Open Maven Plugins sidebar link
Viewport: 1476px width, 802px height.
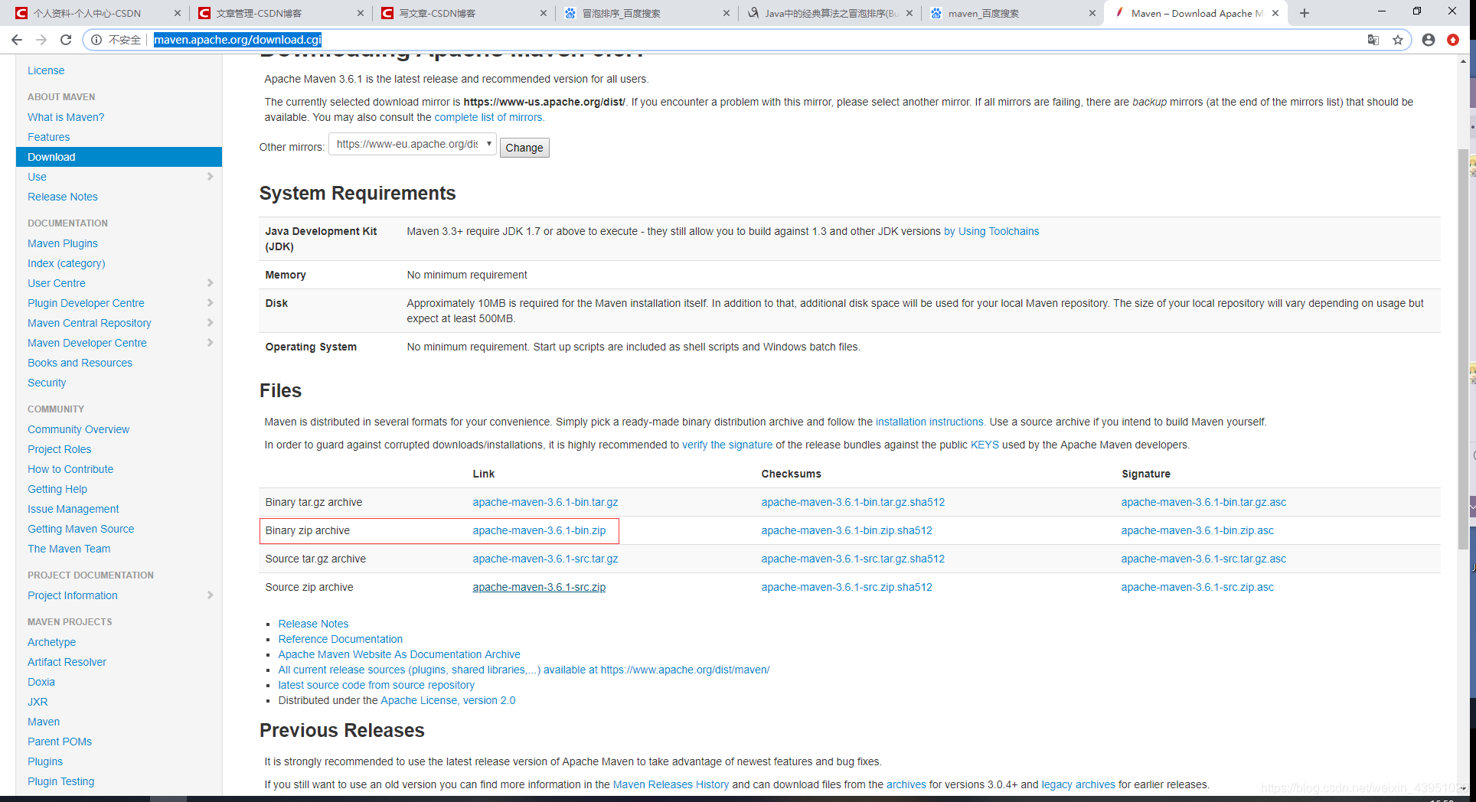point(63,243)
